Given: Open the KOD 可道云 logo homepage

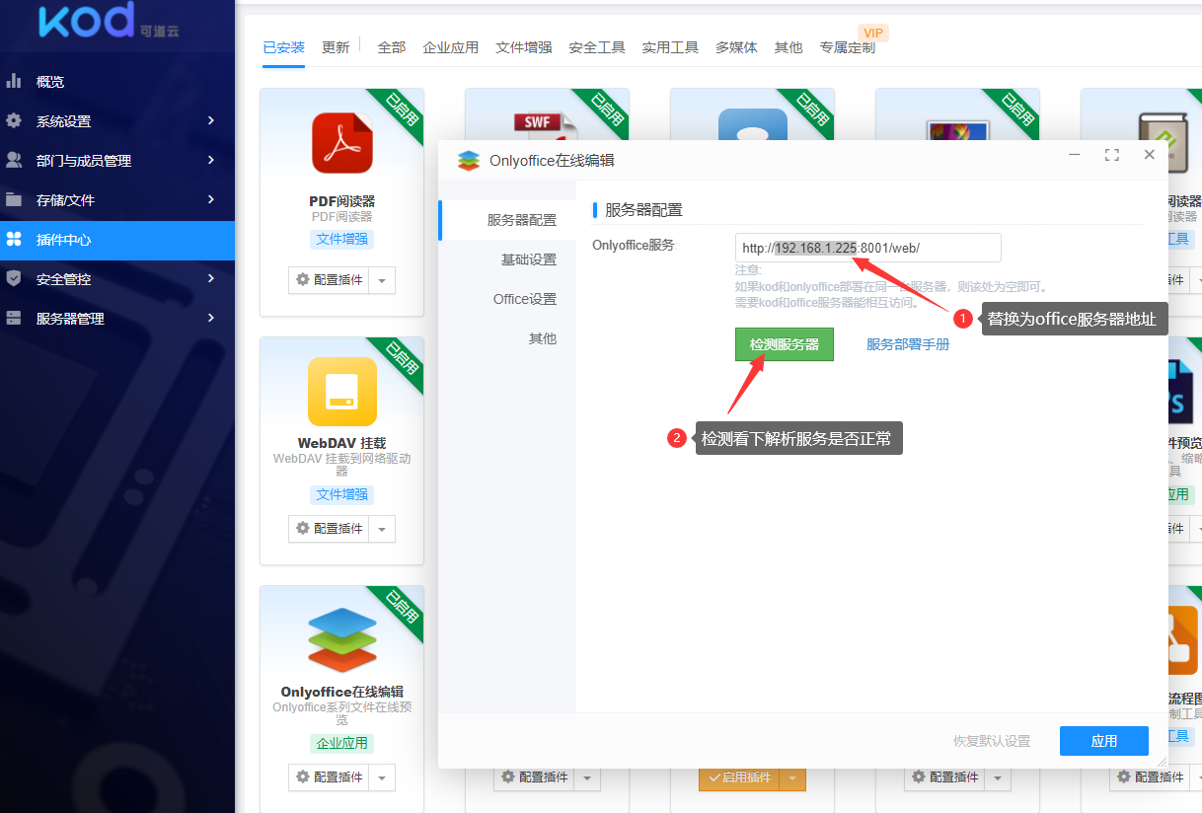Looking at the screenshot, I should coord(74,22).
